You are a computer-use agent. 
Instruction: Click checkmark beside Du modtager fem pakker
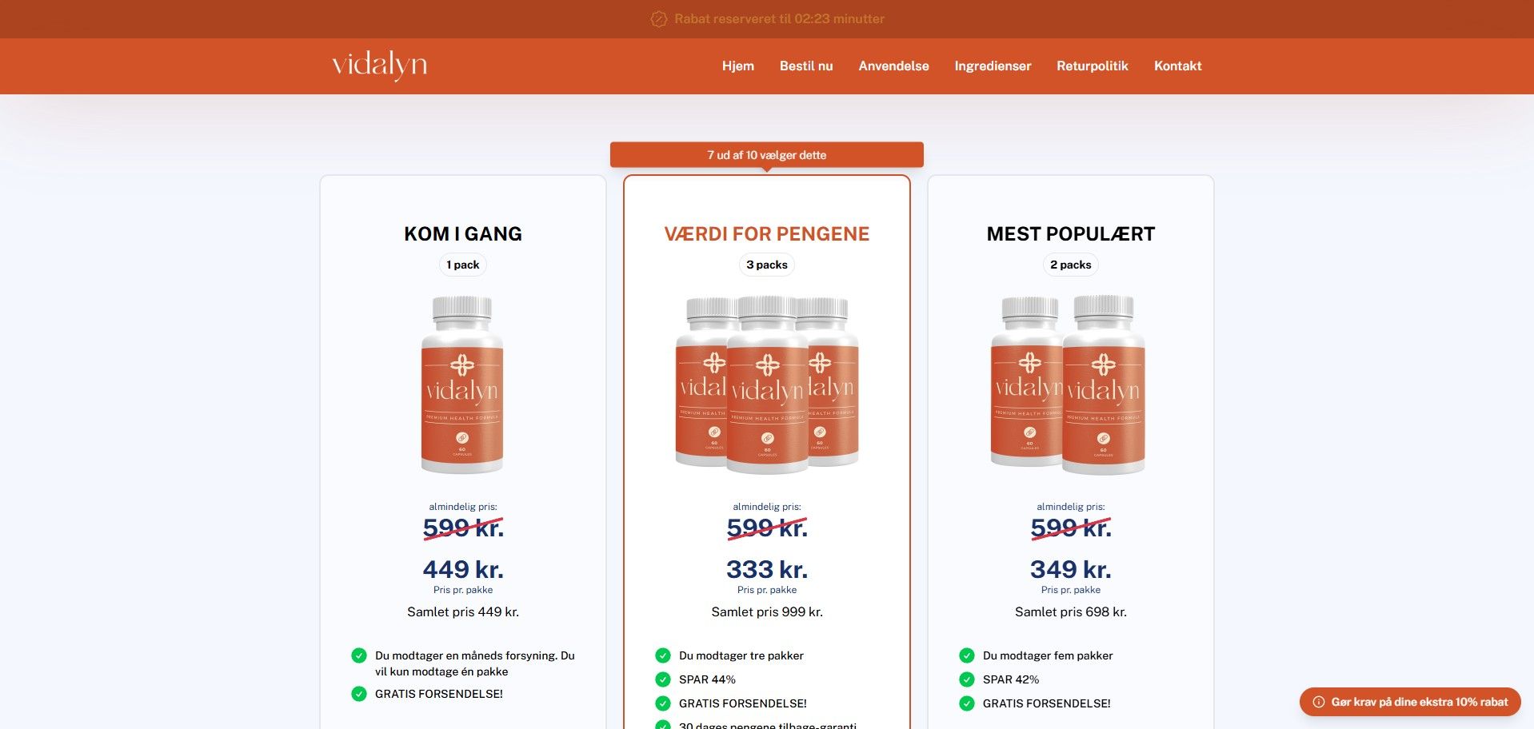tap(966, 655)
